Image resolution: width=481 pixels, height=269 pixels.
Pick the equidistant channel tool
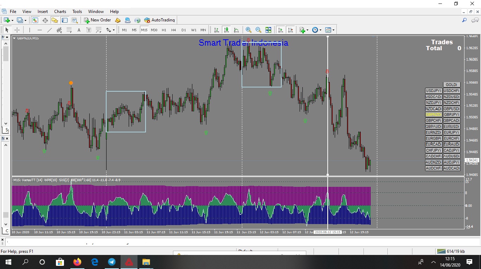coord(59,30)
